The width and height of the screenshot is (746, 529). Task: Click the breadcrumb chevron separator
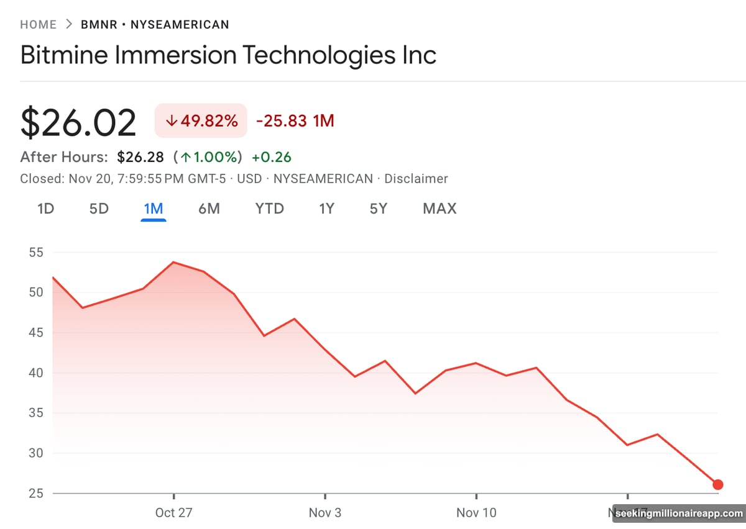click(x=68, y=25)
